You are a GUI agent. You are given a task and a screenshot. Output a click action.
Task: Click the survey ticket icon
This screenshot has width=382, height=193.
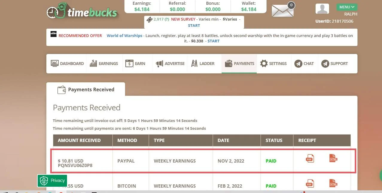tap(149, 19)
